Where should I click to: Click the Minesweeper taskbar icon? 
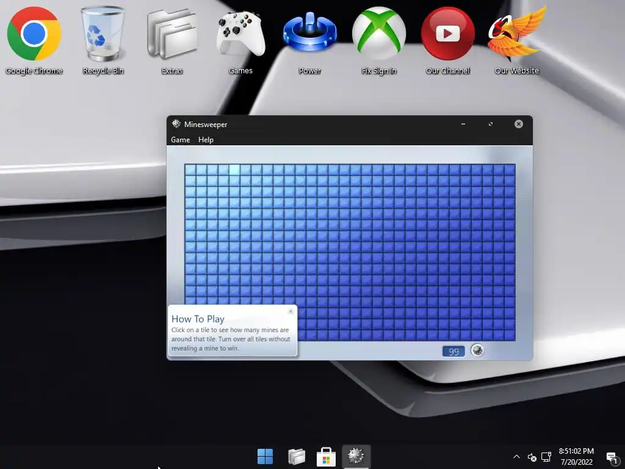[x=356, y=456]
